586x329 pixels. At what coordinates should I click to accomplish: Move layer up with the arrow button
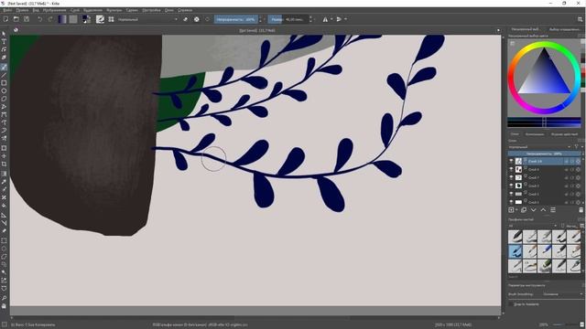(x=543, y=210)
